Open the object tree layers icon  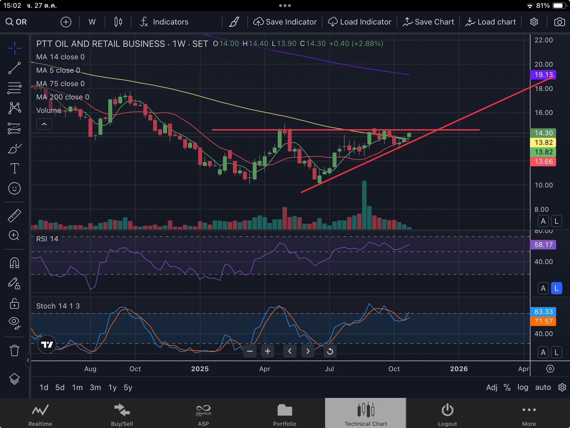tap(14, 379)
